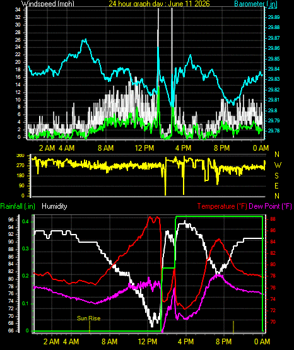Click red "70" on the temperature axis
The height and width of the screenshot is (350, 294).
[273, 322]
